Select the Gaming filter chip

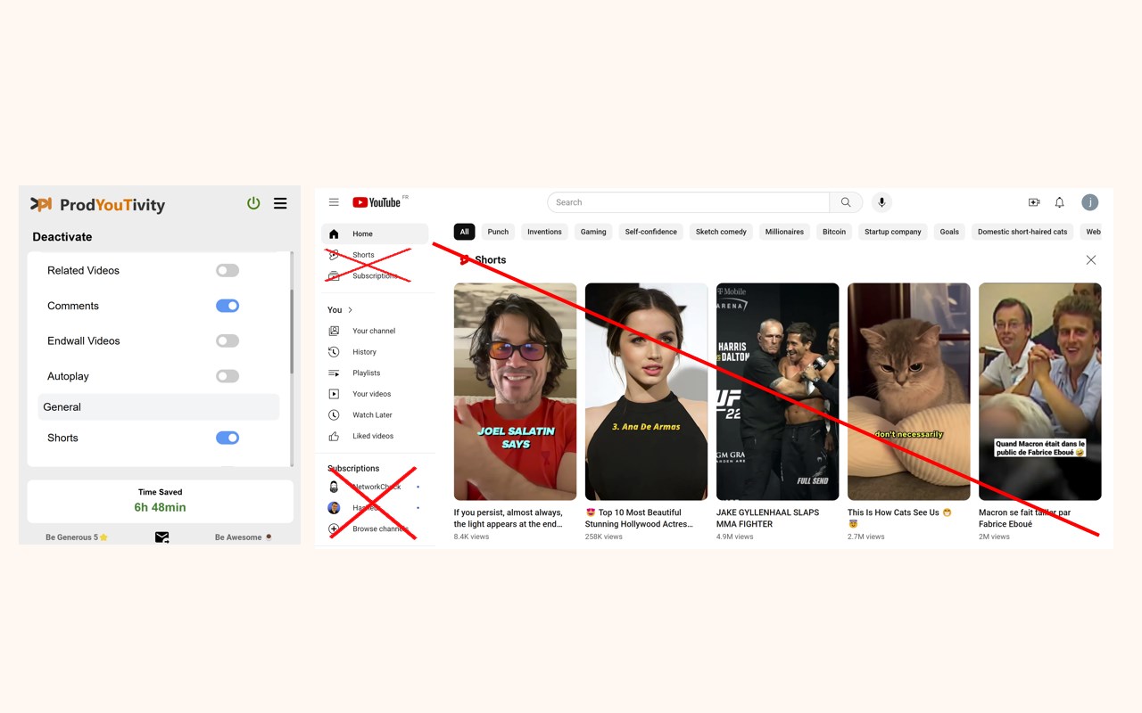(x=593, y=232)
